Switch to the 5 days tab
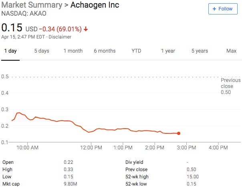Viewport: 242px width, 188px height. (x=42, y=51)
